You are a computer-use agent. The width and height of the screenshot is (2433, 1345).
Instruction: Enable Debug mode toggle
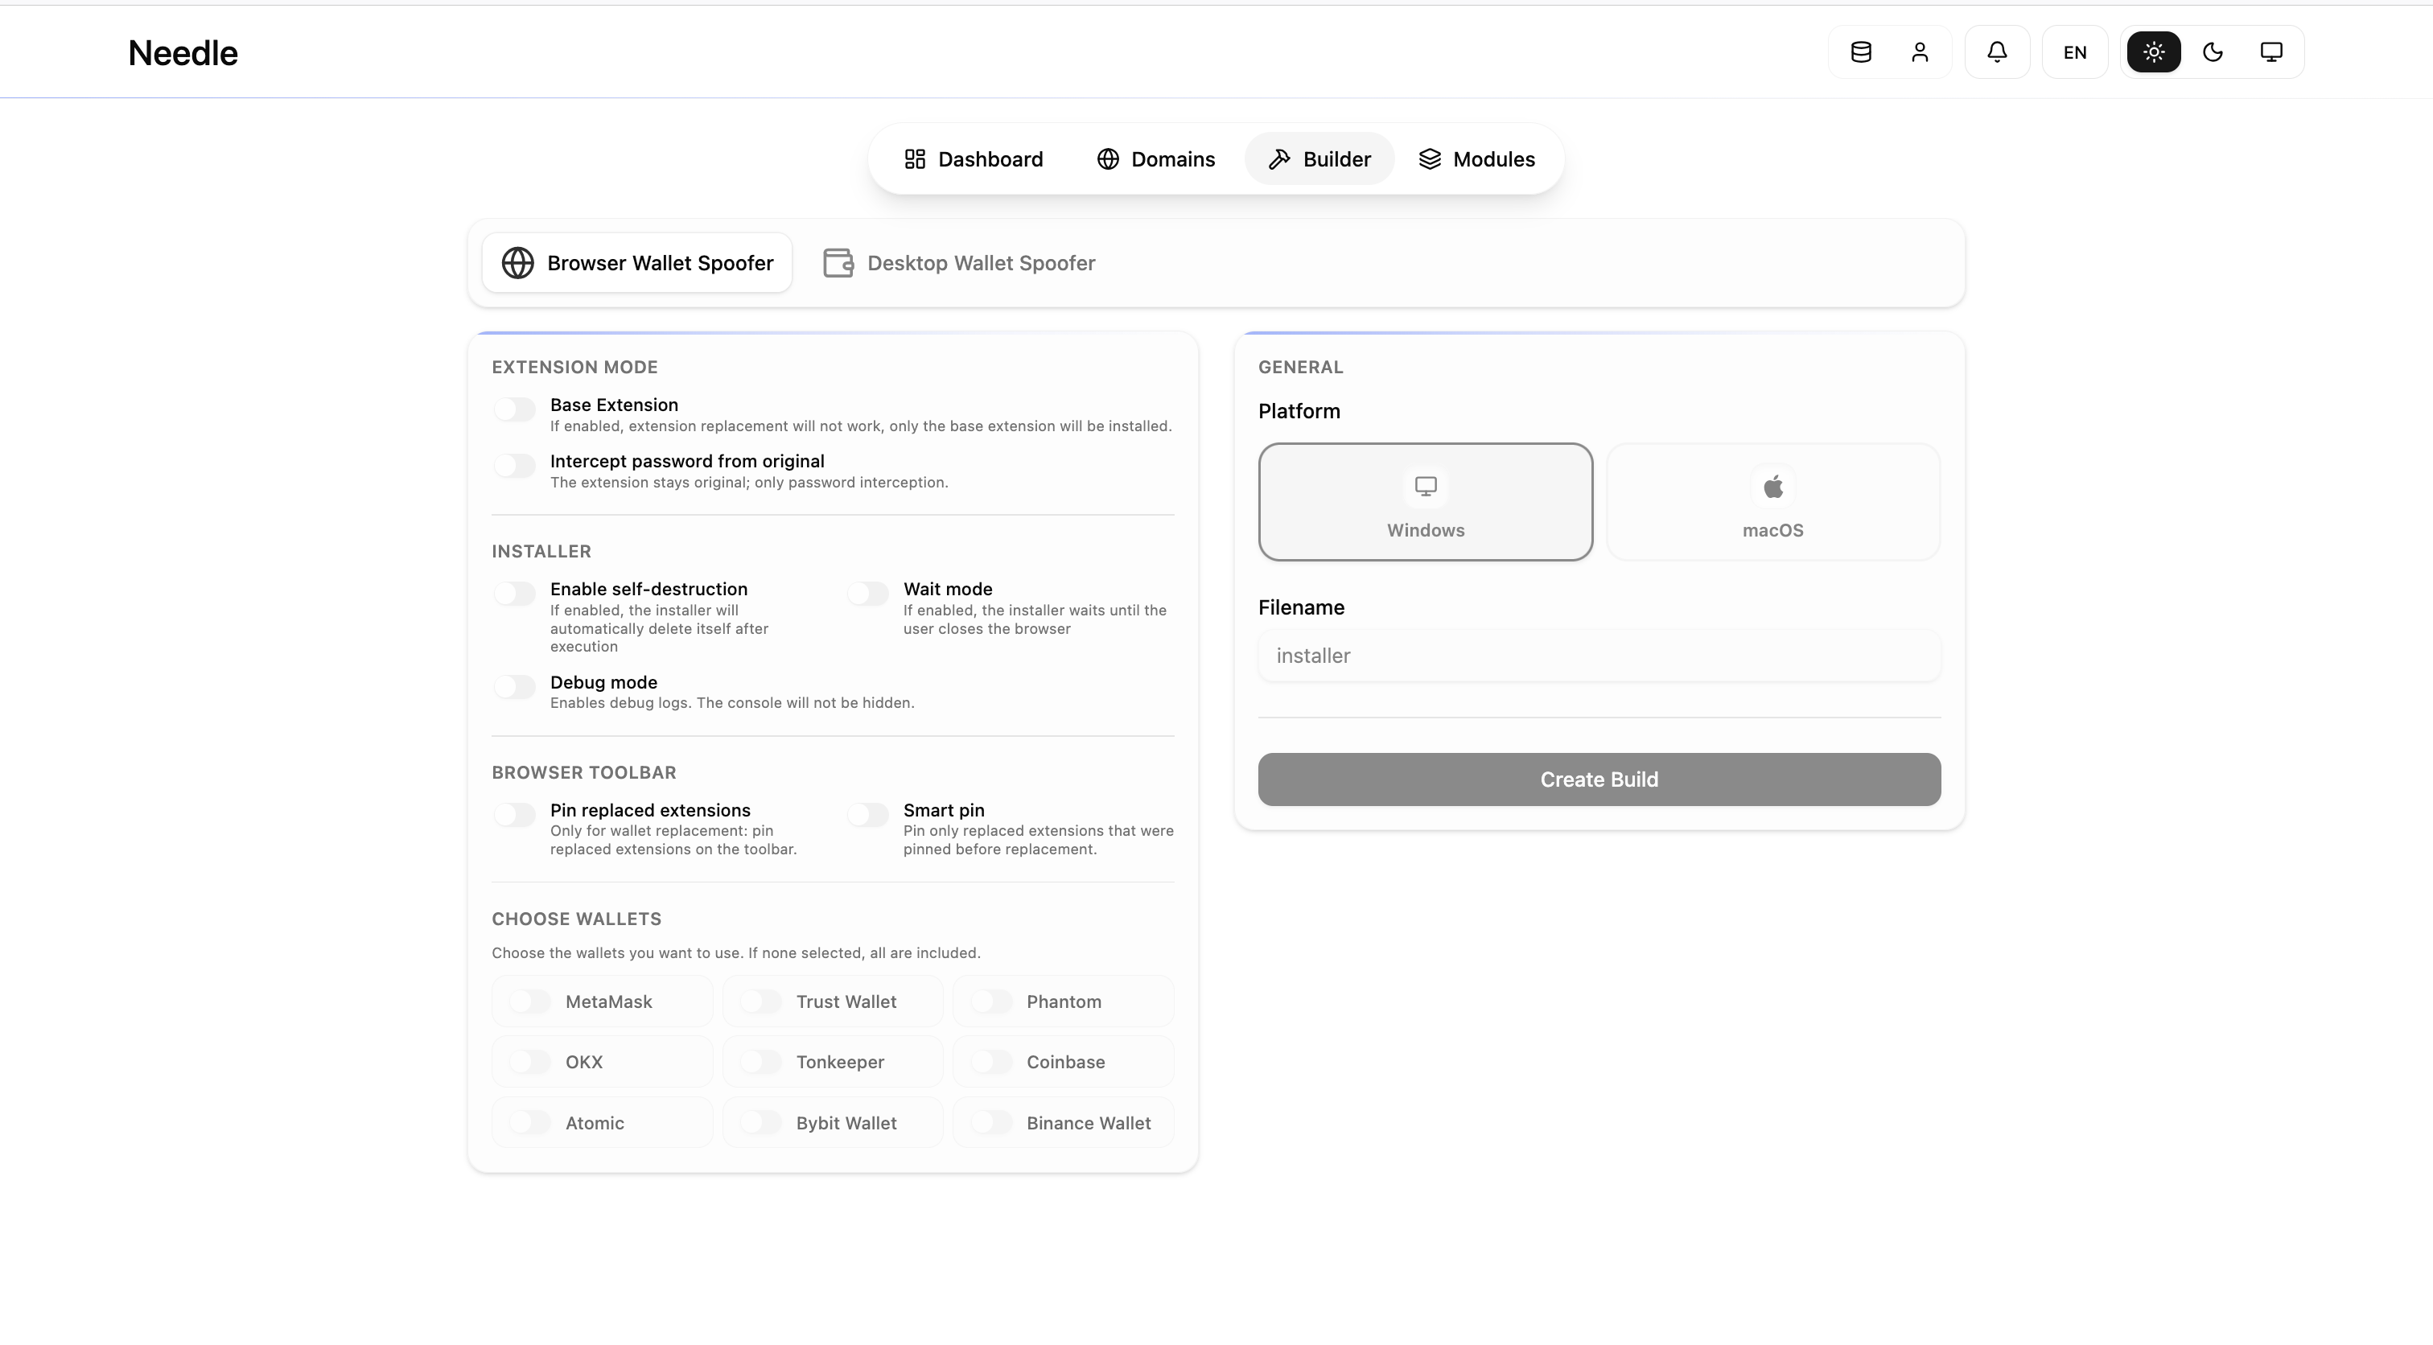(515, 687)
